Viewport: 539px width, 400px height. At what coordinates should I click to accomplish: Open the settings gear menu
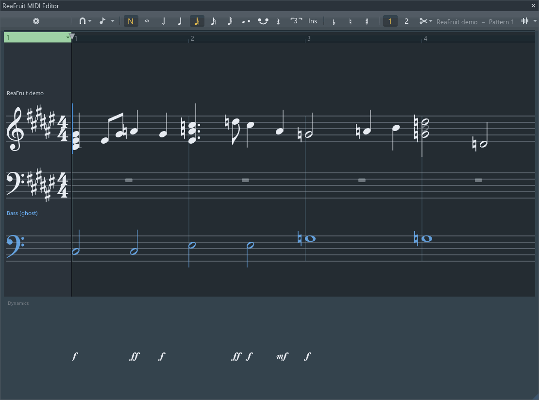click(36, 21)
